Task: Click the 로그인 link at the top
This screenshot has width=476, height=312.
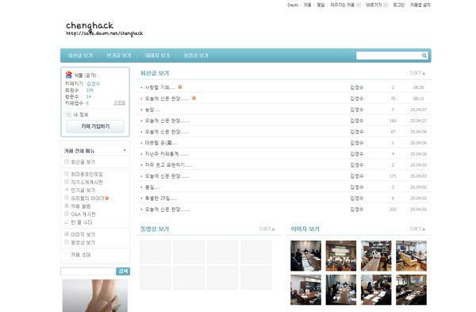Action: (398, 5)
